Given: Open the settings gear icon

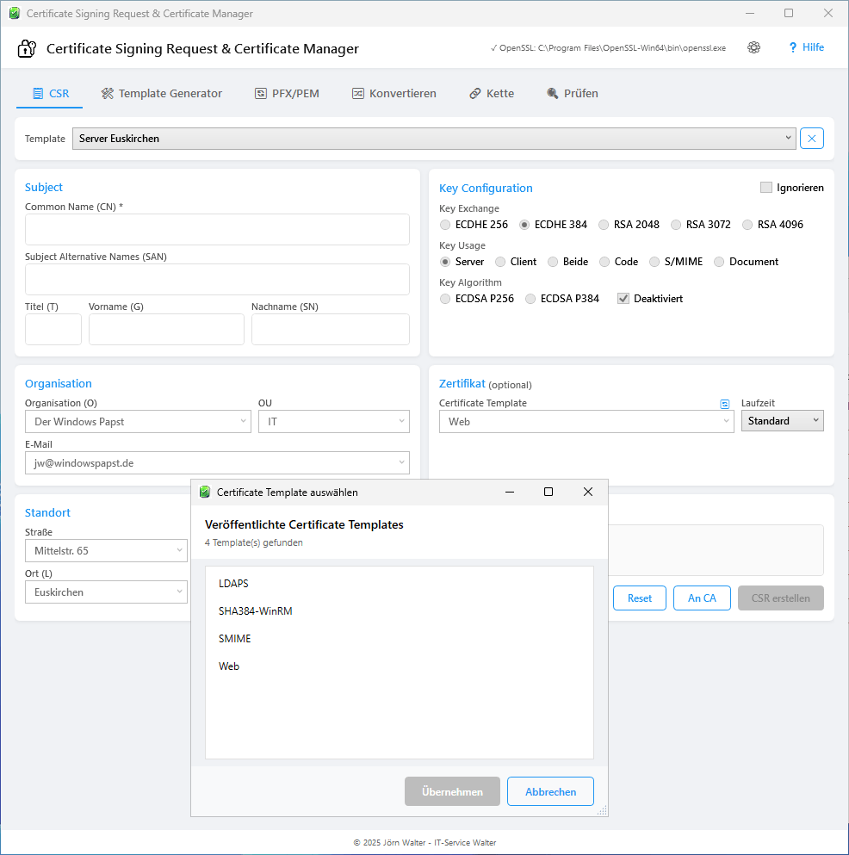Looking at the screenshot, I should tap(753, 47).
